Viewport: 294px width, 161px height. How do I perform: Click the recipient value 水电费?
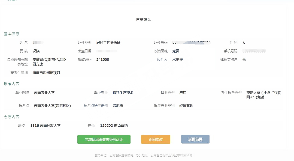[177, 59]
